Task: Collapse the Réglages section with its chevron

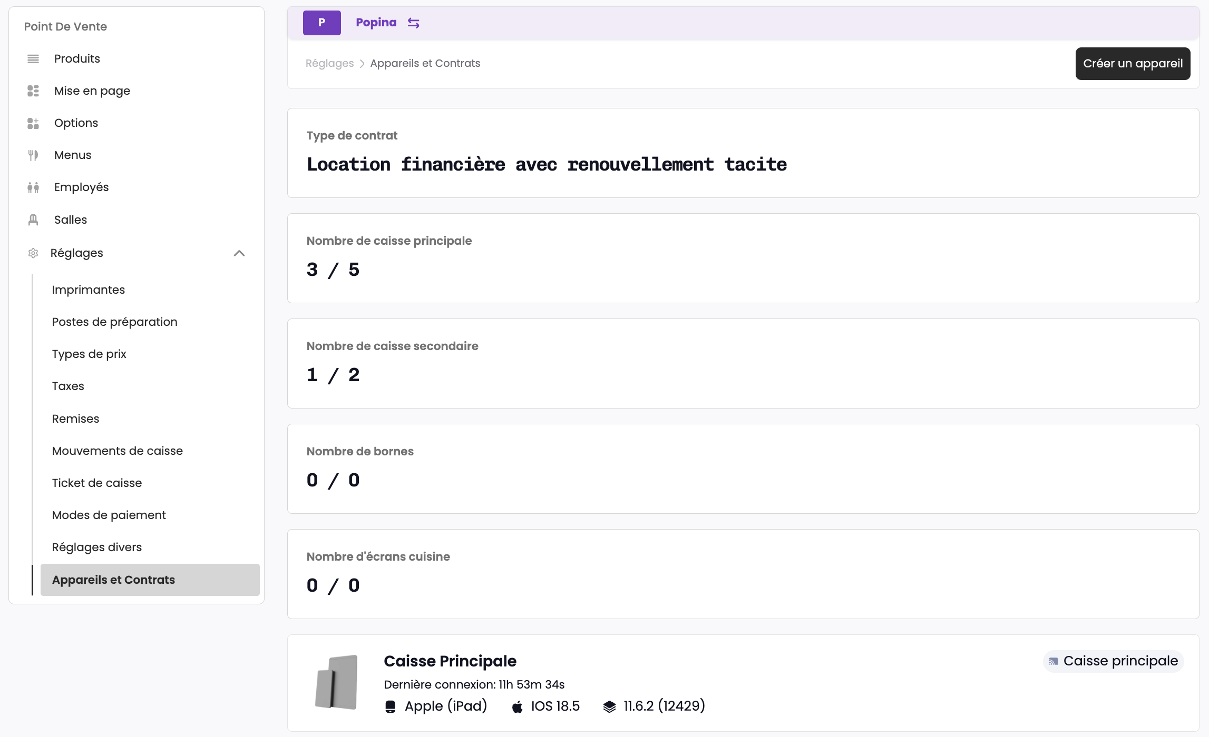Action: tap(240, 253)
